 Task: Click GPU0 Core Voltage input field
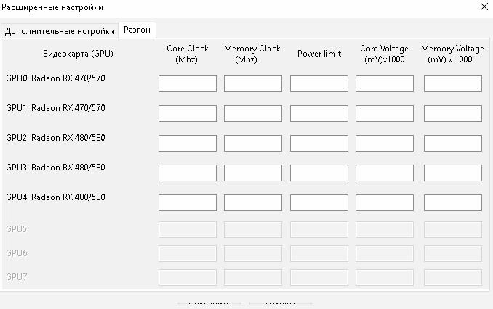384,84
